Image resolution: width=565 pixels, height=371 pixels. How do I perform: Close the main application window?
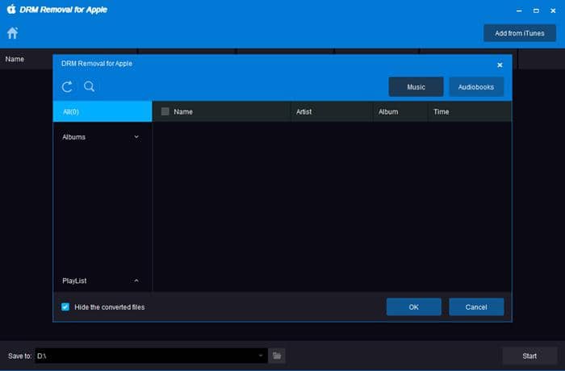(x=553, y=10)
